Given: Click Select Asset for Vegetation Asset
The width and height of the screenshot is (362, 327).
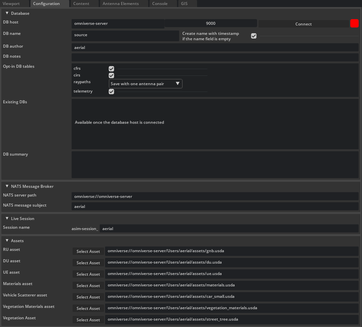Looking at the screenshot, I should [x=88, y=320].
